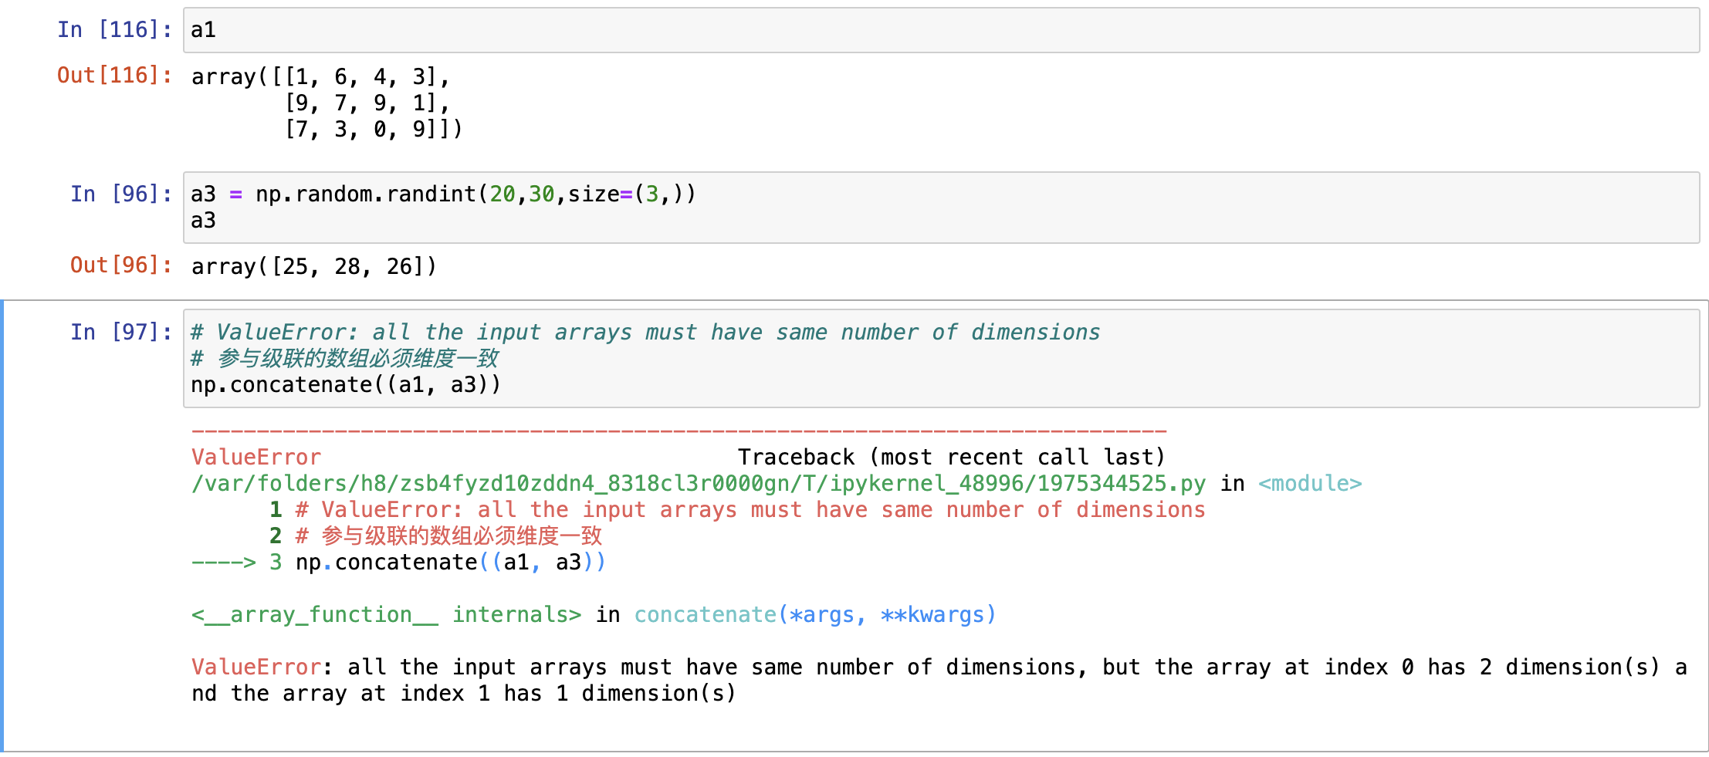1709x757 pixels.
Task: Click the input cell containing a1
Action: pos(941,30)
